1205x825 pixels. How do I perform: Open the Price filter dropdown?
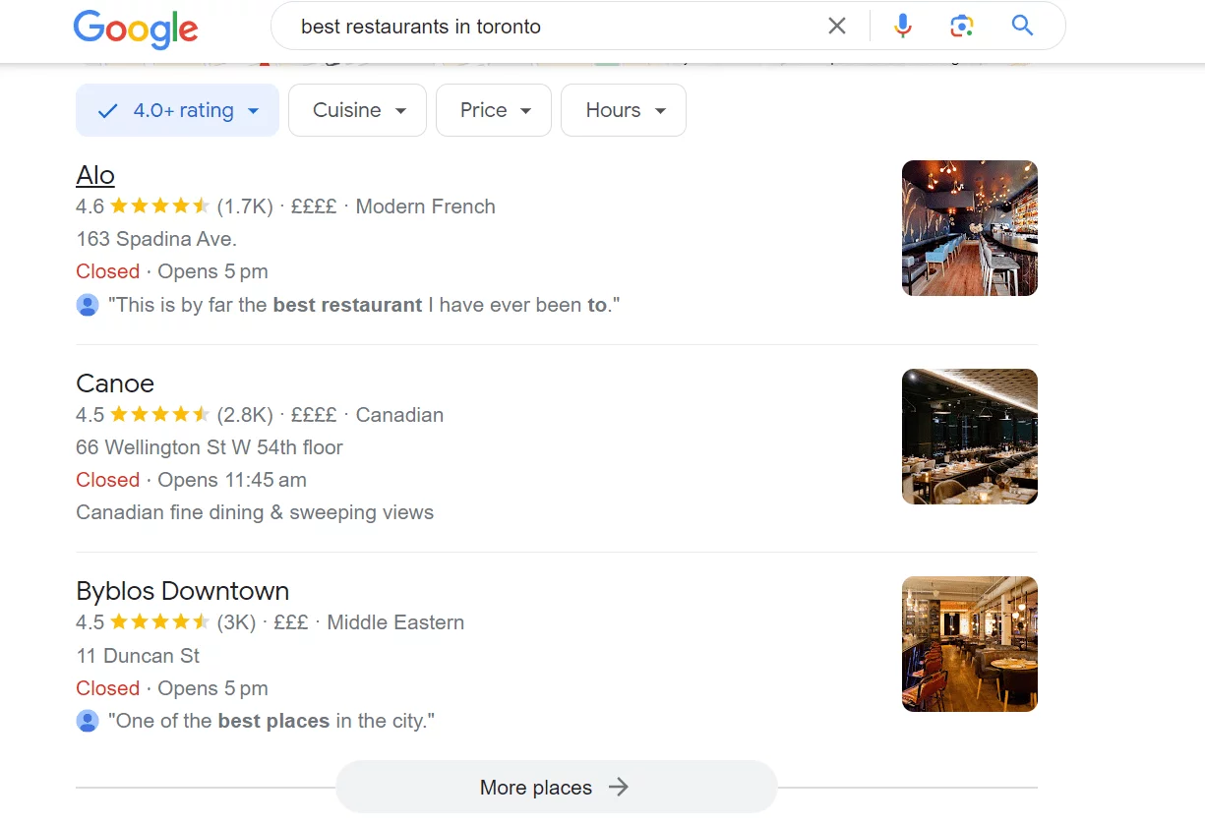pos(493,110)
